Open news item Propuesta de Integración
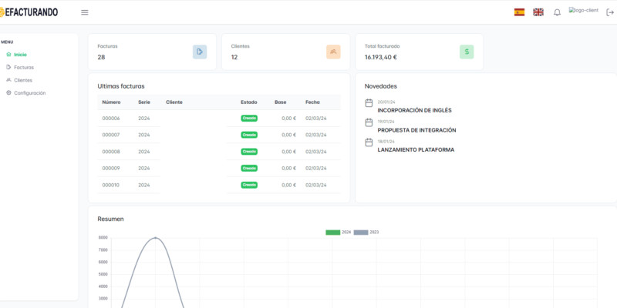617x308 pixels. [x=416, y=130]
